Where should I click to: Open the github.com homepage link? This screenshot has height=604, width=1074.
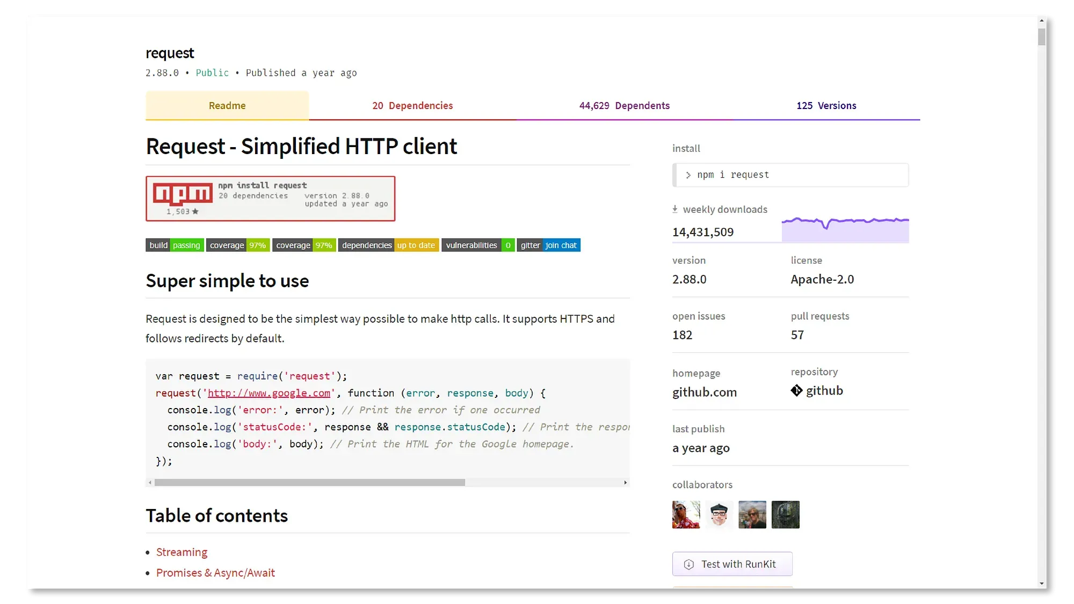(x=704, y=392)
